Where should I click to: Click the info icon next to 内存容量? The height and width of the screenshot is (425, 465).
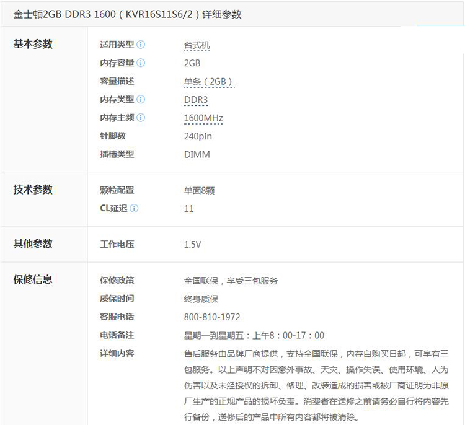(141, 63)
